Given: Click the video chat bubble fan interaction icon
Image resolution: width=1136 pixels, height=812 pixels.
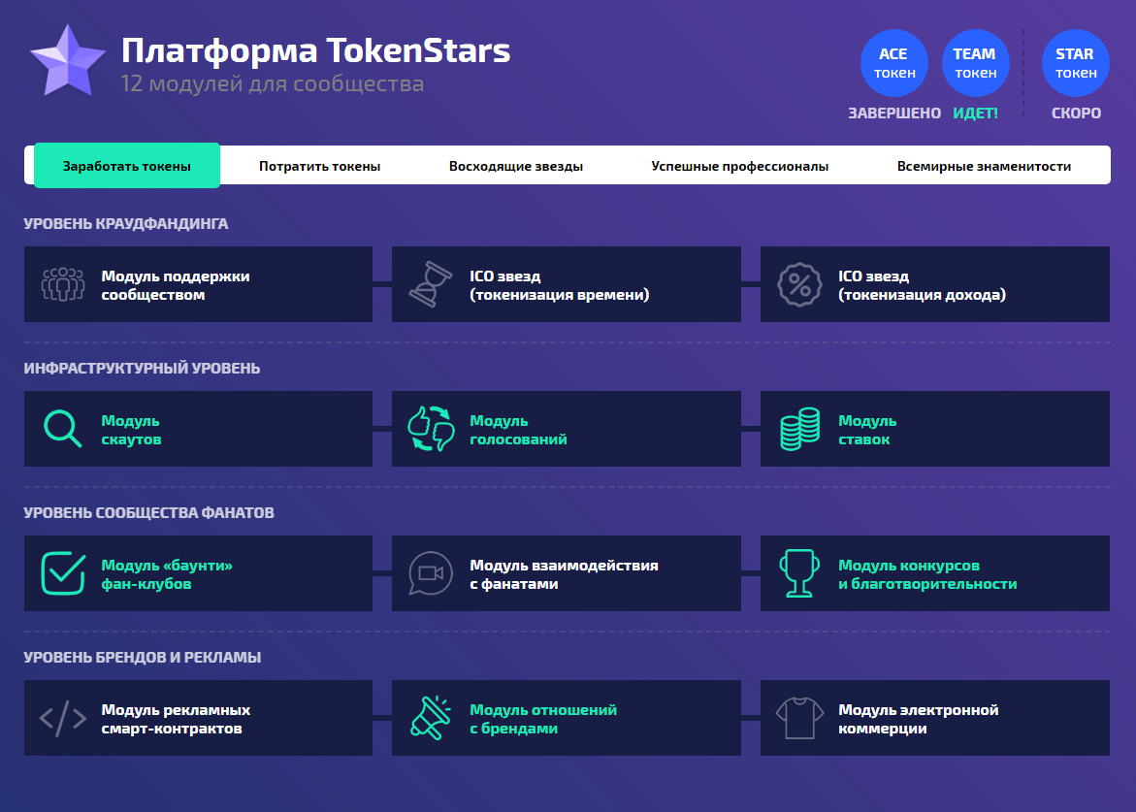Looking at the screenshot, I should click(431, 573).
